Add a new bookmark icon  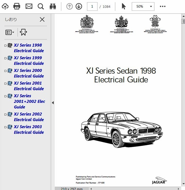[23, 32]
